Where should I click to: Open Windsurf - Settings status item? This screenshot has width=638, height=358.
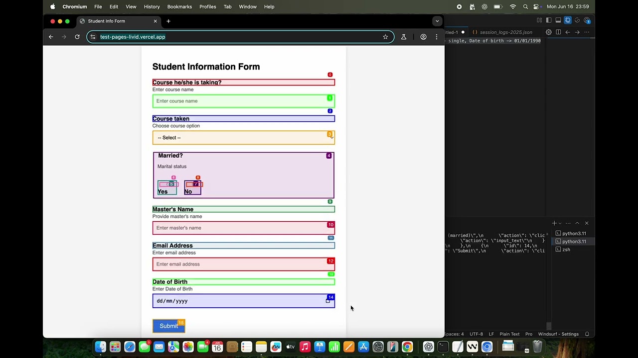tap(558, 334)
